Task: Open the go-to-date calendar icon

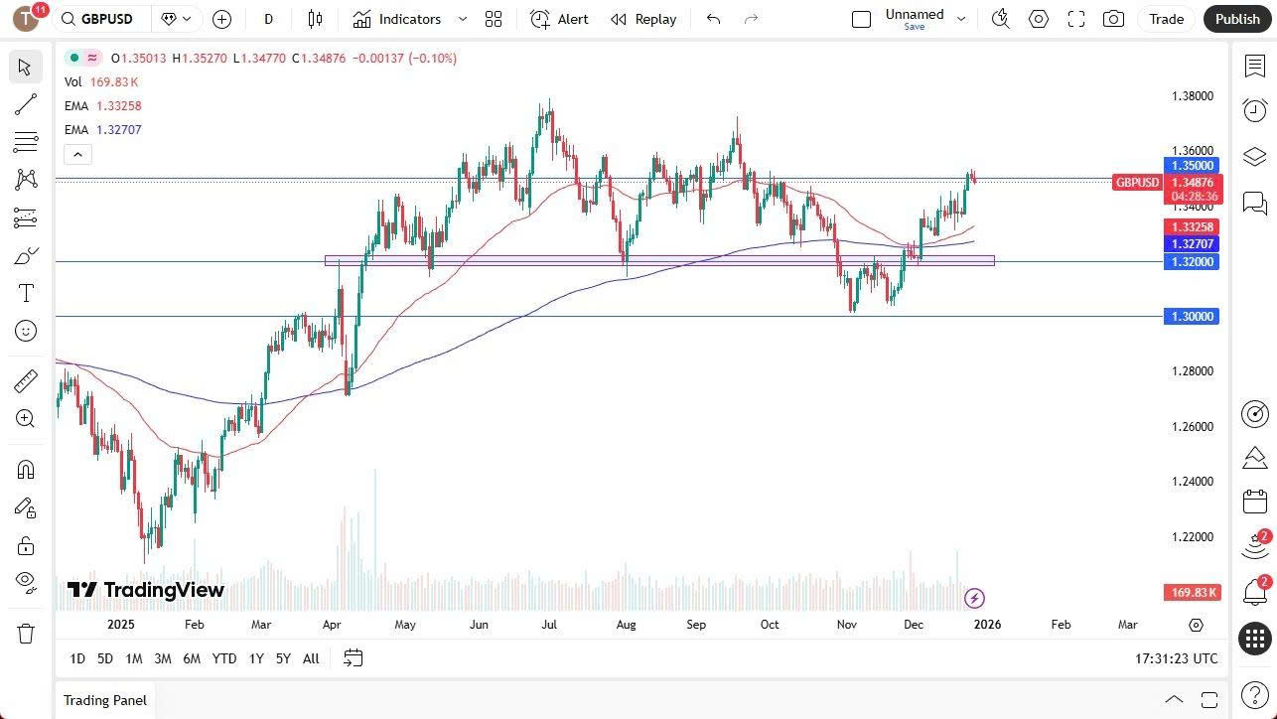Action: [x=353, y=658]
